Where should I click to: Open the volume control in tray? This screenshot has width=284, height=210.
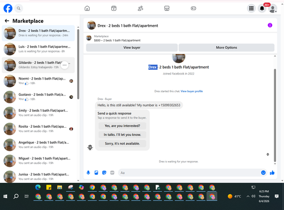253,196
